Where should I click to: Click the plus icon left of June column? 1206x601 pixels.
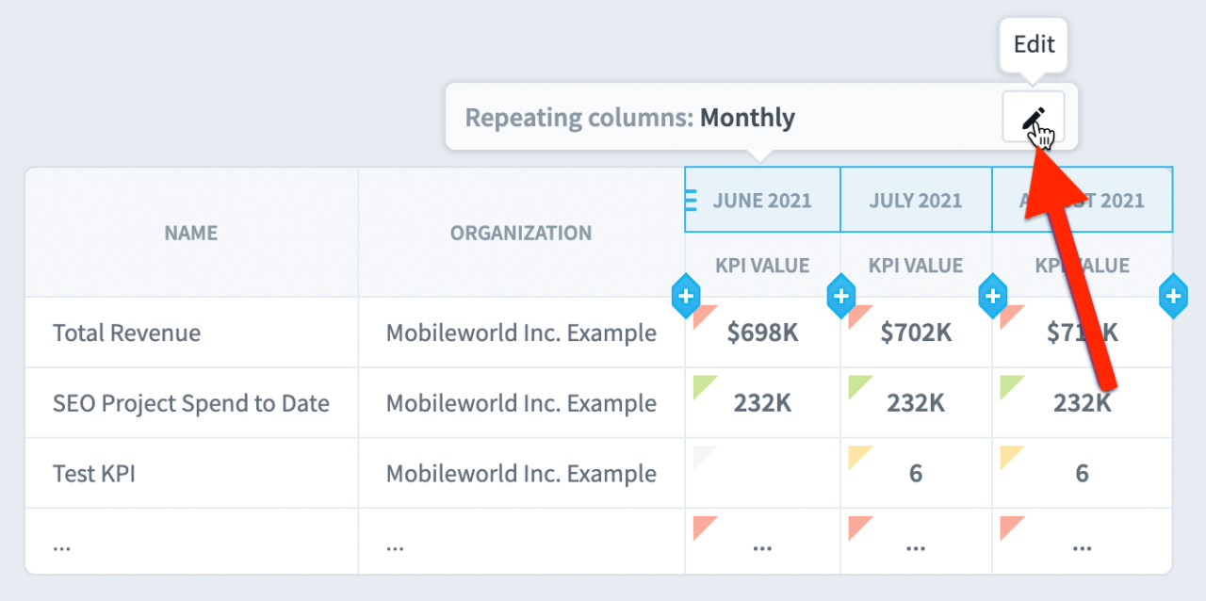pyautogui.click(x=686, y=297)
